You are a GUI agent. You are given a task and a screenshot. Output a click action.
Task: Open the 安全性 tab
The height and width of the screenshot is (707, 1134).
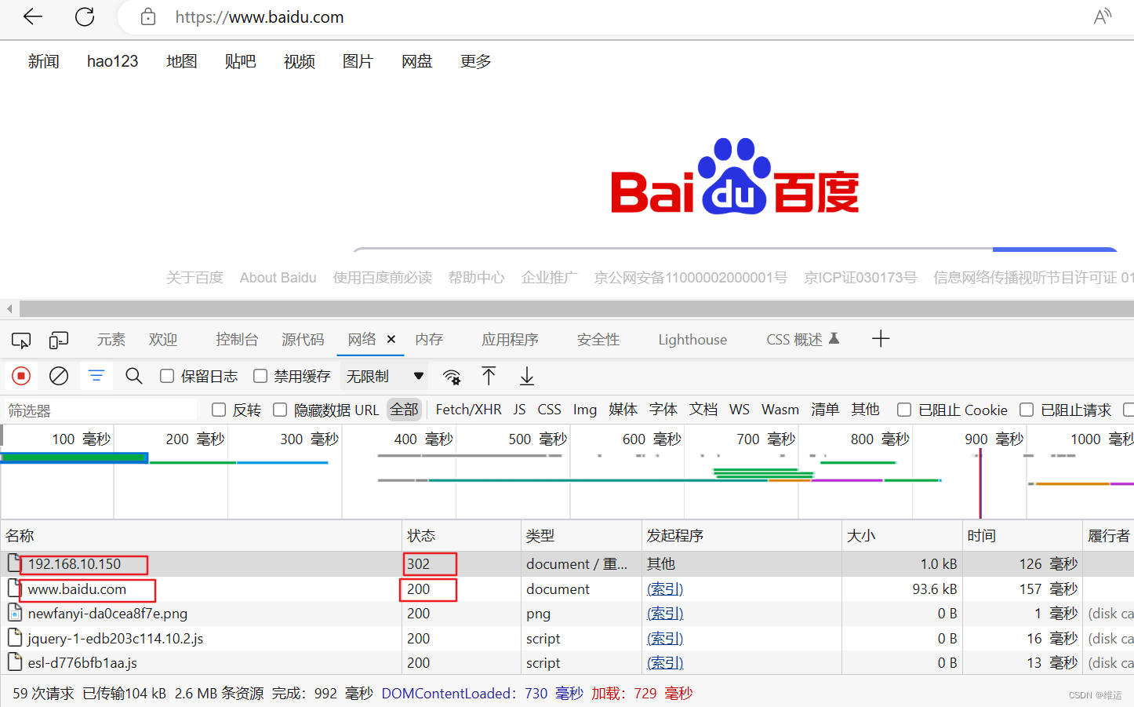(x=598, y=339)
